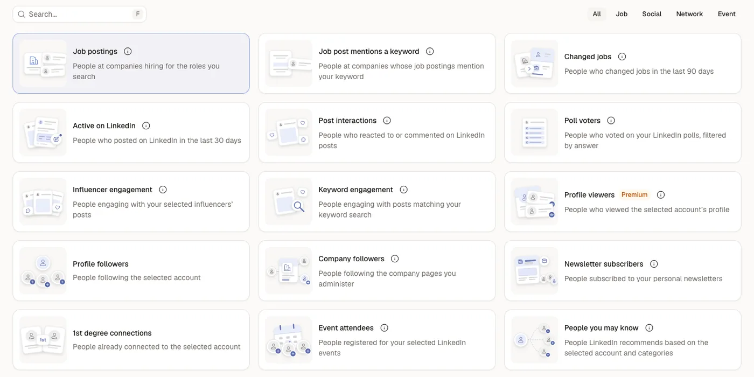This screenshot has height=377, width=754.
Task: Focus the Search input field
Action: pyautogui.click(x=79, y=14)
